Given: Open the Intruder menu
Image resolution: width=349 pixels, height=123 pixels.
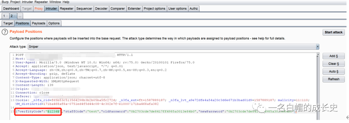Looking at the screenshot, I should 27,2.
